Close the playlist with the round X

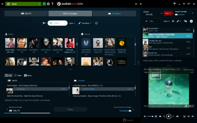pyautogui.click(x=191, y=21)
